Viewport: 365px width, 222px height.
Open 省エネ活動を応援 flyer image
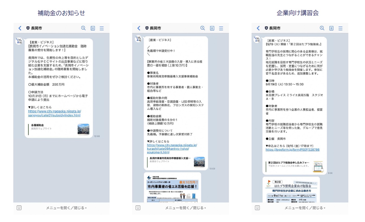point(173,188)
